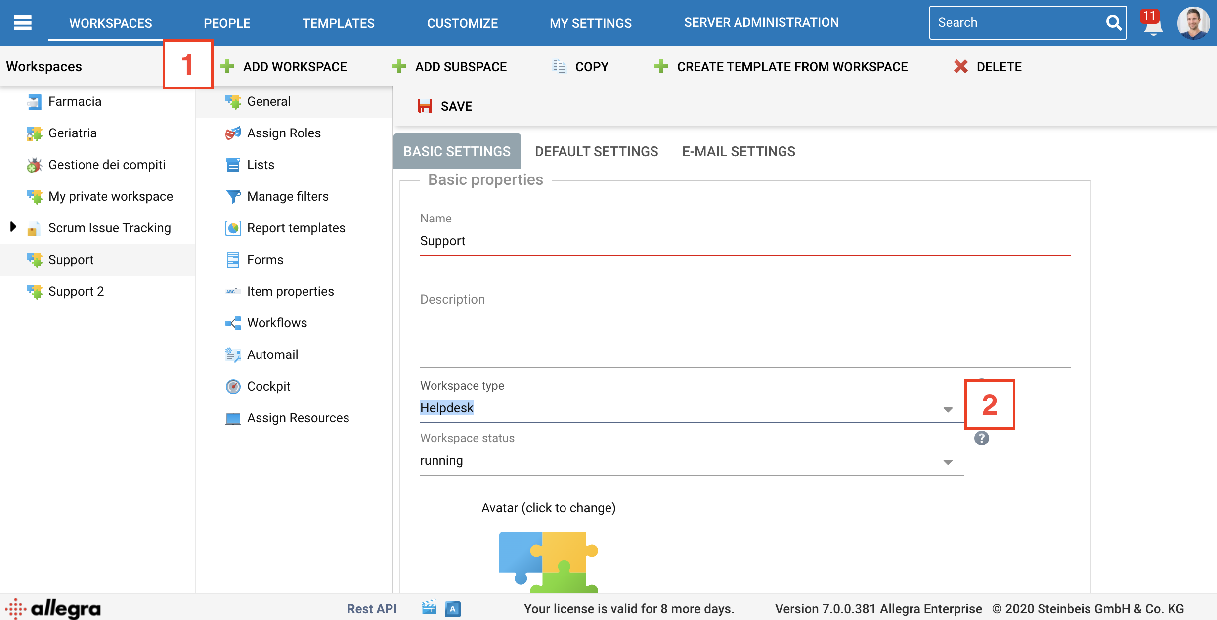Switch to the E-Mail Settings tab
This screenshot has width=1217, height=620.
pyautogui.click(x=739, y=151)
